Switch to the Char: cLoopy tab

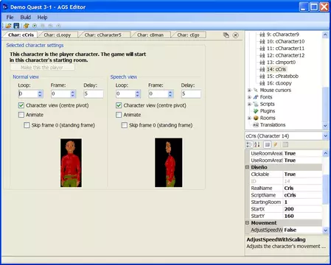[x=58, y=35]
